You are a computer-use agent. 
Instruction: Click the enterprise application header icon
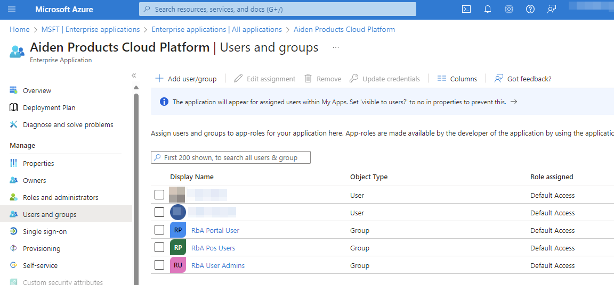tap(17, 52)
